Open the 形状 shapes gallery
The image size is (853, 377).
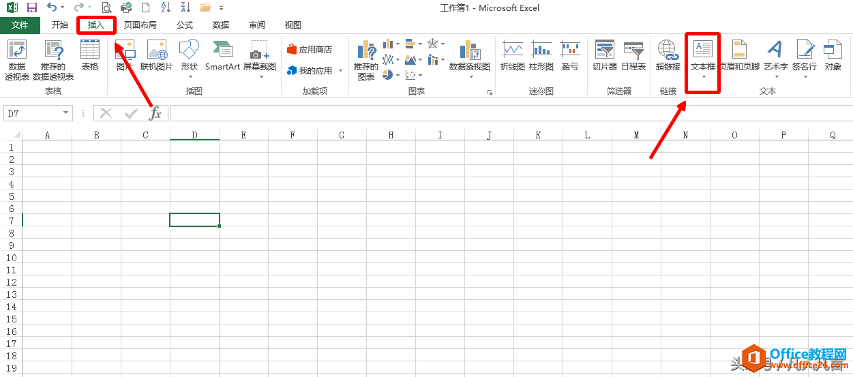coord(189,59)
